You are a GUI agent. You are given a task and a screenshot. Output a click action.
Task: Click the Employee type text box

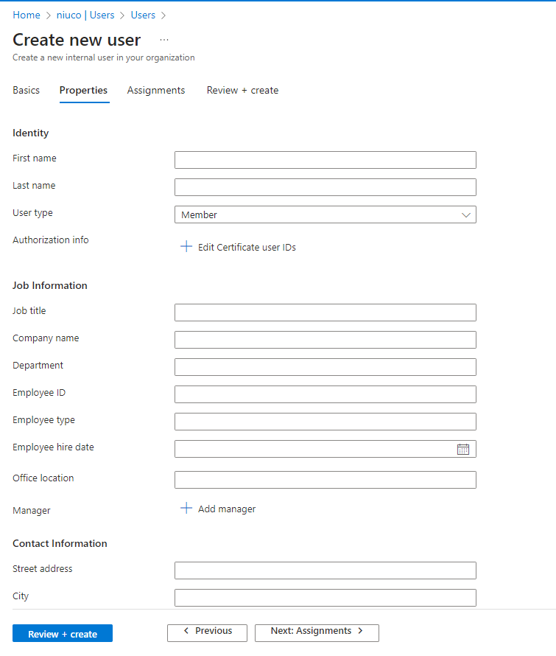[x=325, y=422]
